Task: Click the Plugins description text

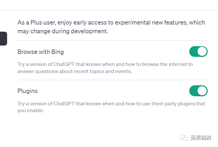Action: pyautogui.click(x=111, y=107)
